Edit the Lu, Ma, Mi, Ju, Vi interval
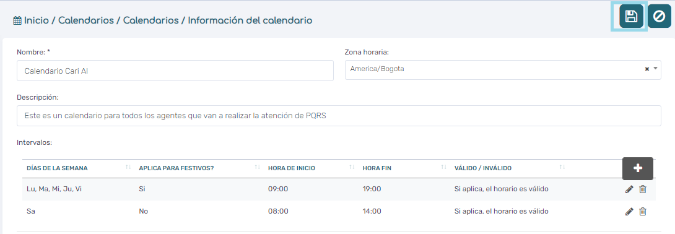The image size is (675, 234). tap(629, 189)
